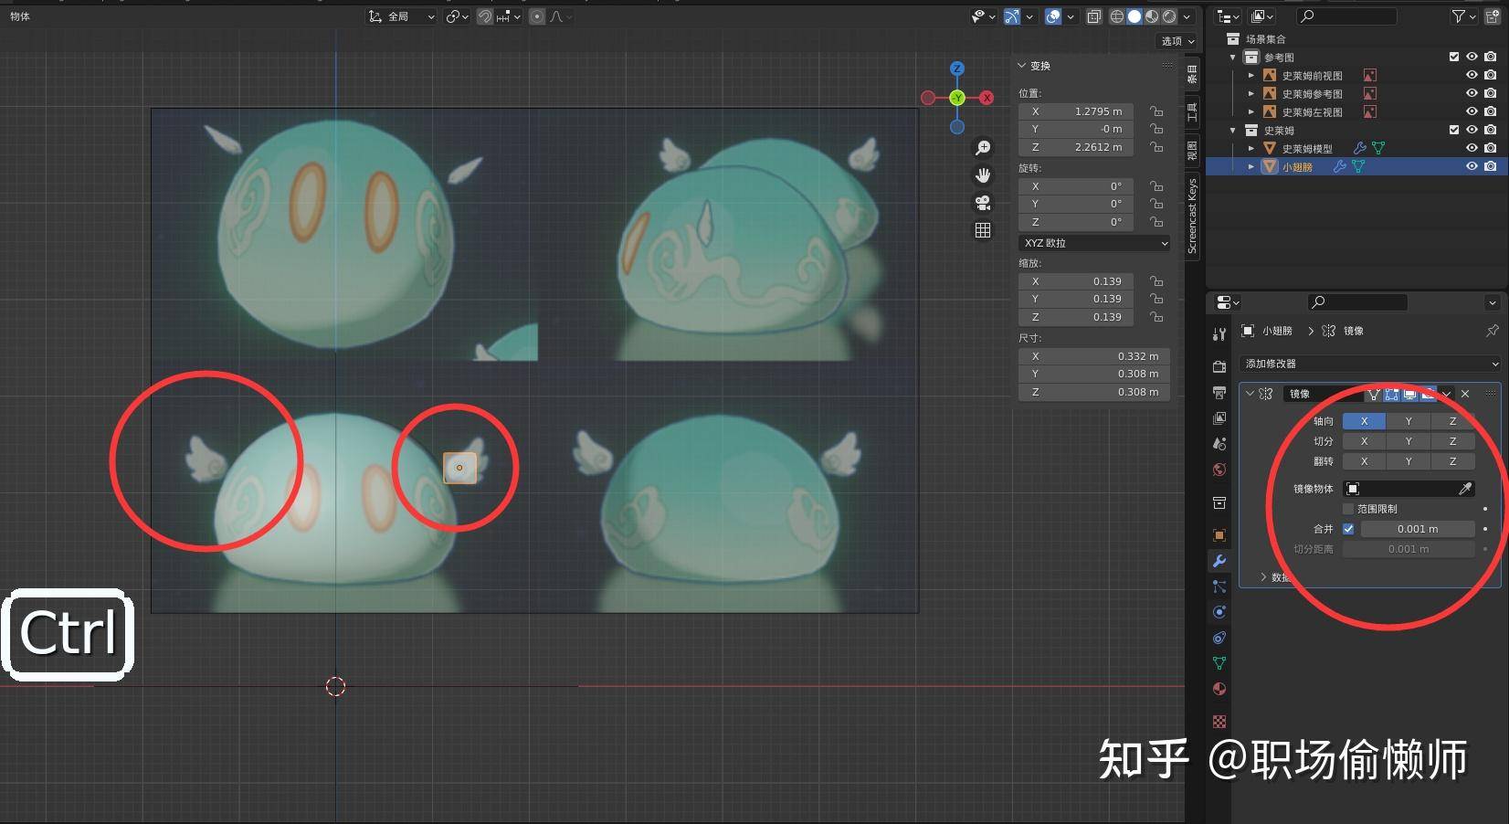Open the World properties tab icon
This screenshot has height=824, width=1509.
(x=1219, y=470)
